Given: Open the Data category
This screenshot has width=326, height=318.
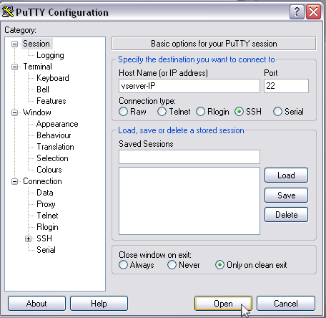Looking at the screenshot, I should click(x=45, y=193).
